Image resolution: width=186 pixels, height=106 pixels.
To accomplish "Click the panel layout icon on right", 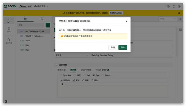I will (180, 30).
